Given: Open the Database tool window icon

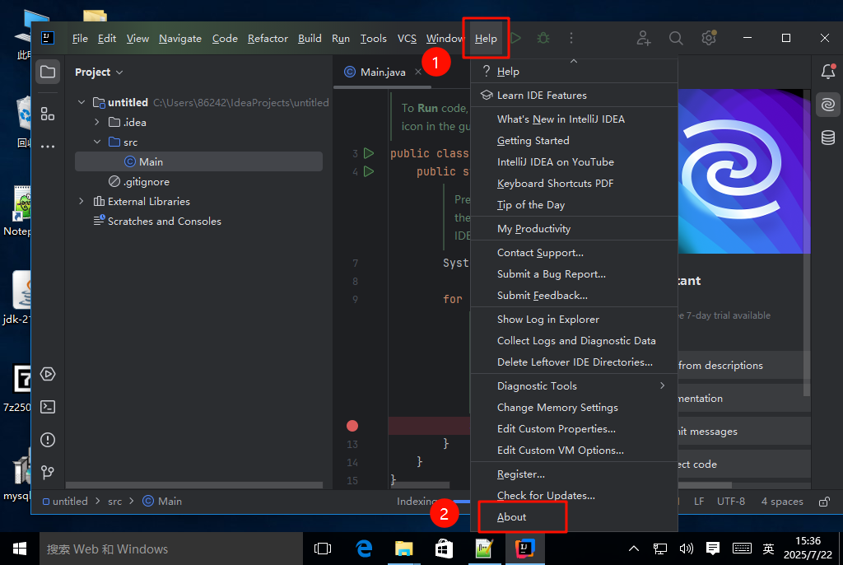Looking at the screenshot, I should click(828, 138).
